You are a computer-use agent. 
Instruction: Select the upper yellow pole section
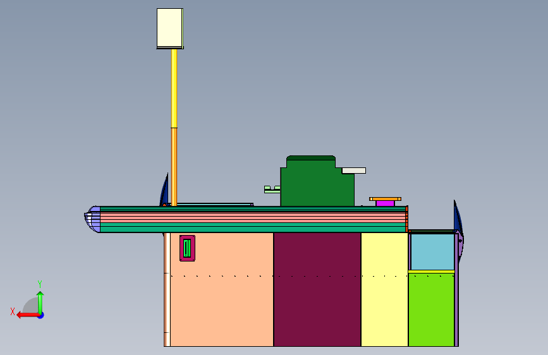pos(174,88)
